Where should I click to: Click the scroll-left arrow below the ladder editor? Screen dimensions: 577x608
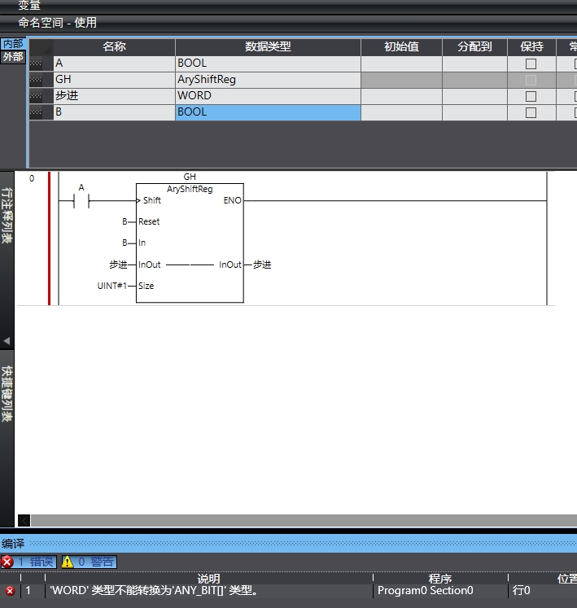click(24, 520)
